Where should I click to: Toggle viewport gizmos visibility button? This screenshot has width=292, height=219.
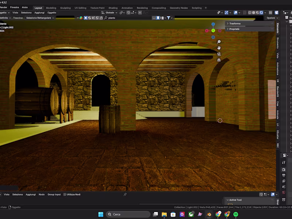(227, 12)
